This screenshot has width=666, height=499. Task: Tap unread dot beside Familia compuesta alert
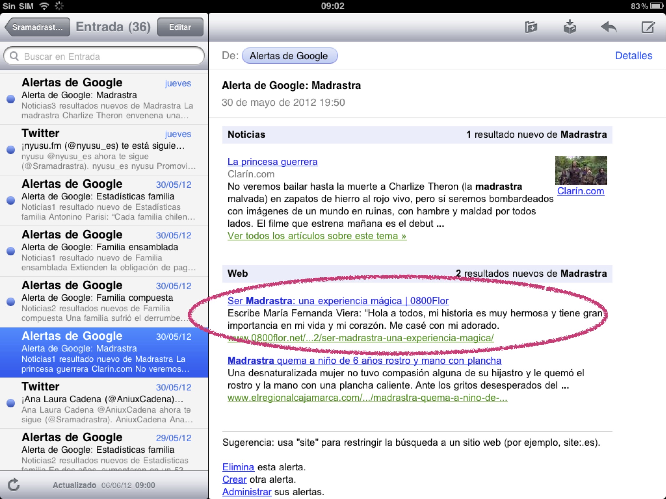pos(11,302)
